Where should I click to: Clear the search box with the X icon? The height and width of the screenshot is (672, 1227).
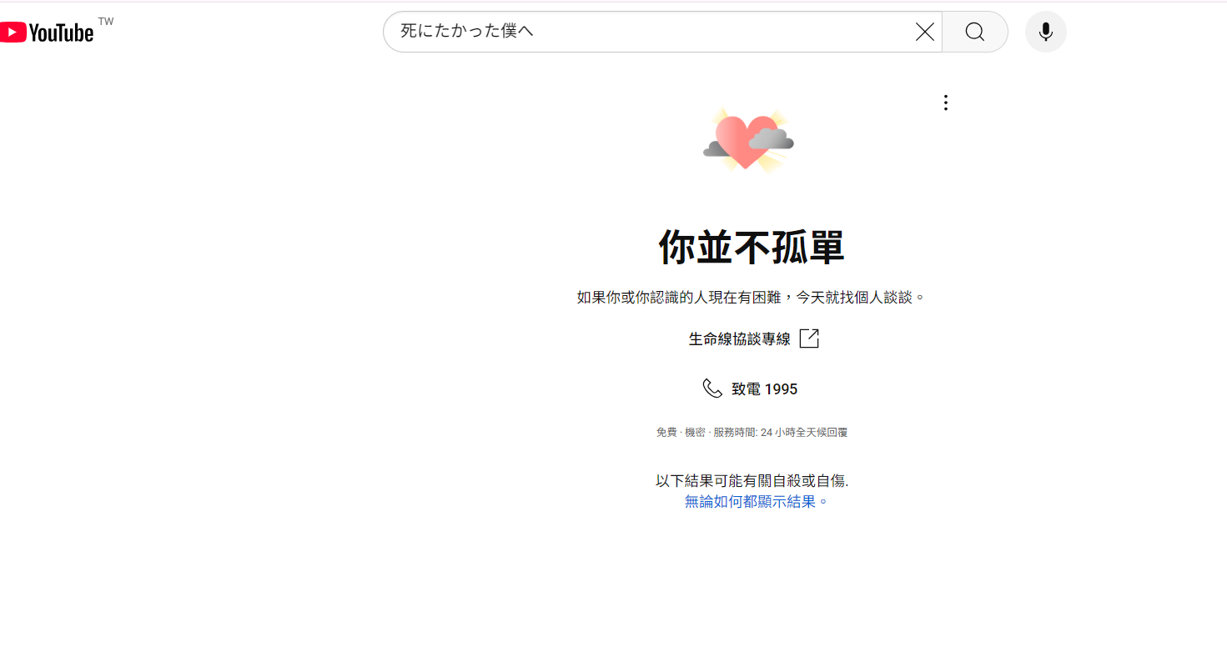click(x=924, y=33)
